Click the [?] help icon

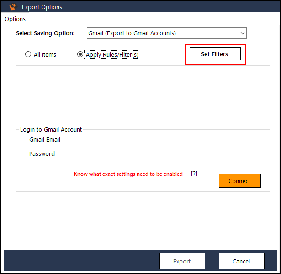pyautogui.click(x=194, y=174)
